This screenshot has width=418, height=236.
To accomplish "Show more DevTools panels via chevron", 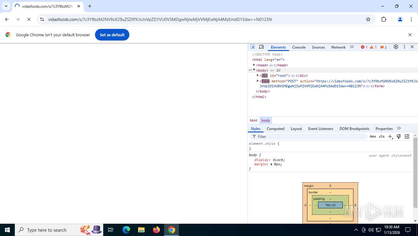I will click(x=352, y=47).
